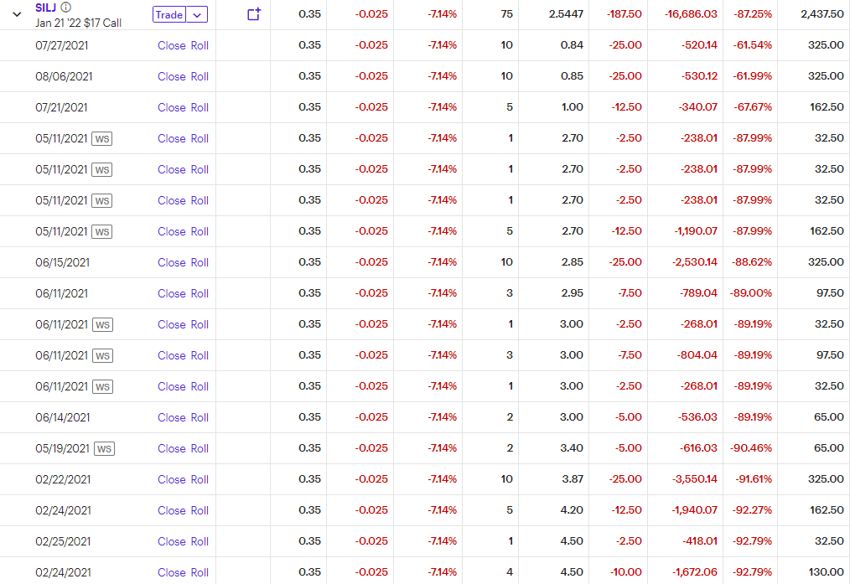Roll the 07/27/2021 lot
Image resolution: width=850 pixels, height=584 pixels.
coord(200,45)
